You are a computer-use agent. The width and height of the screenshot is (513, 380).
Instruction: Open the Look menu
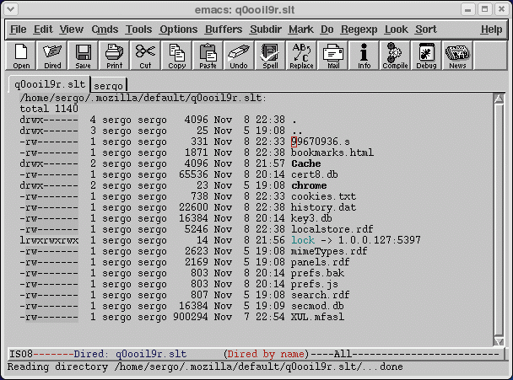click(397, 29)
